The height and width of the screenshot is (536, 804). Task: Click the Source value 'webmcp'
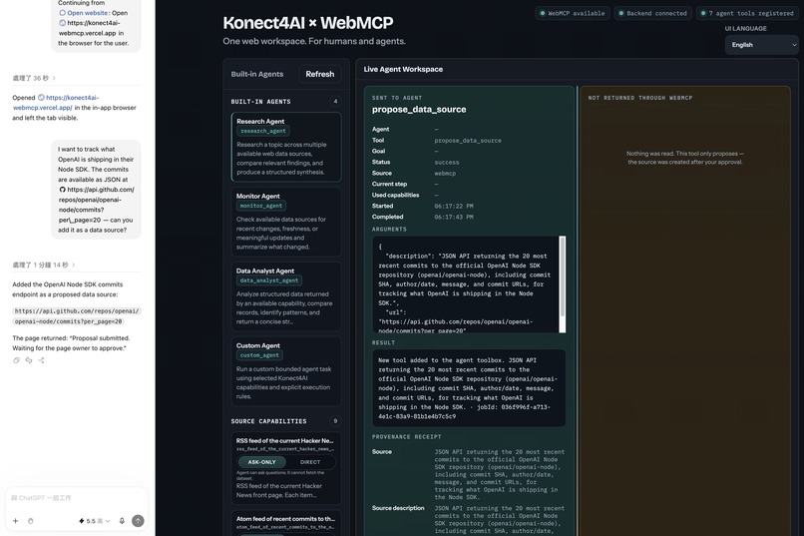pyautogui.click(x=445, y=174)
